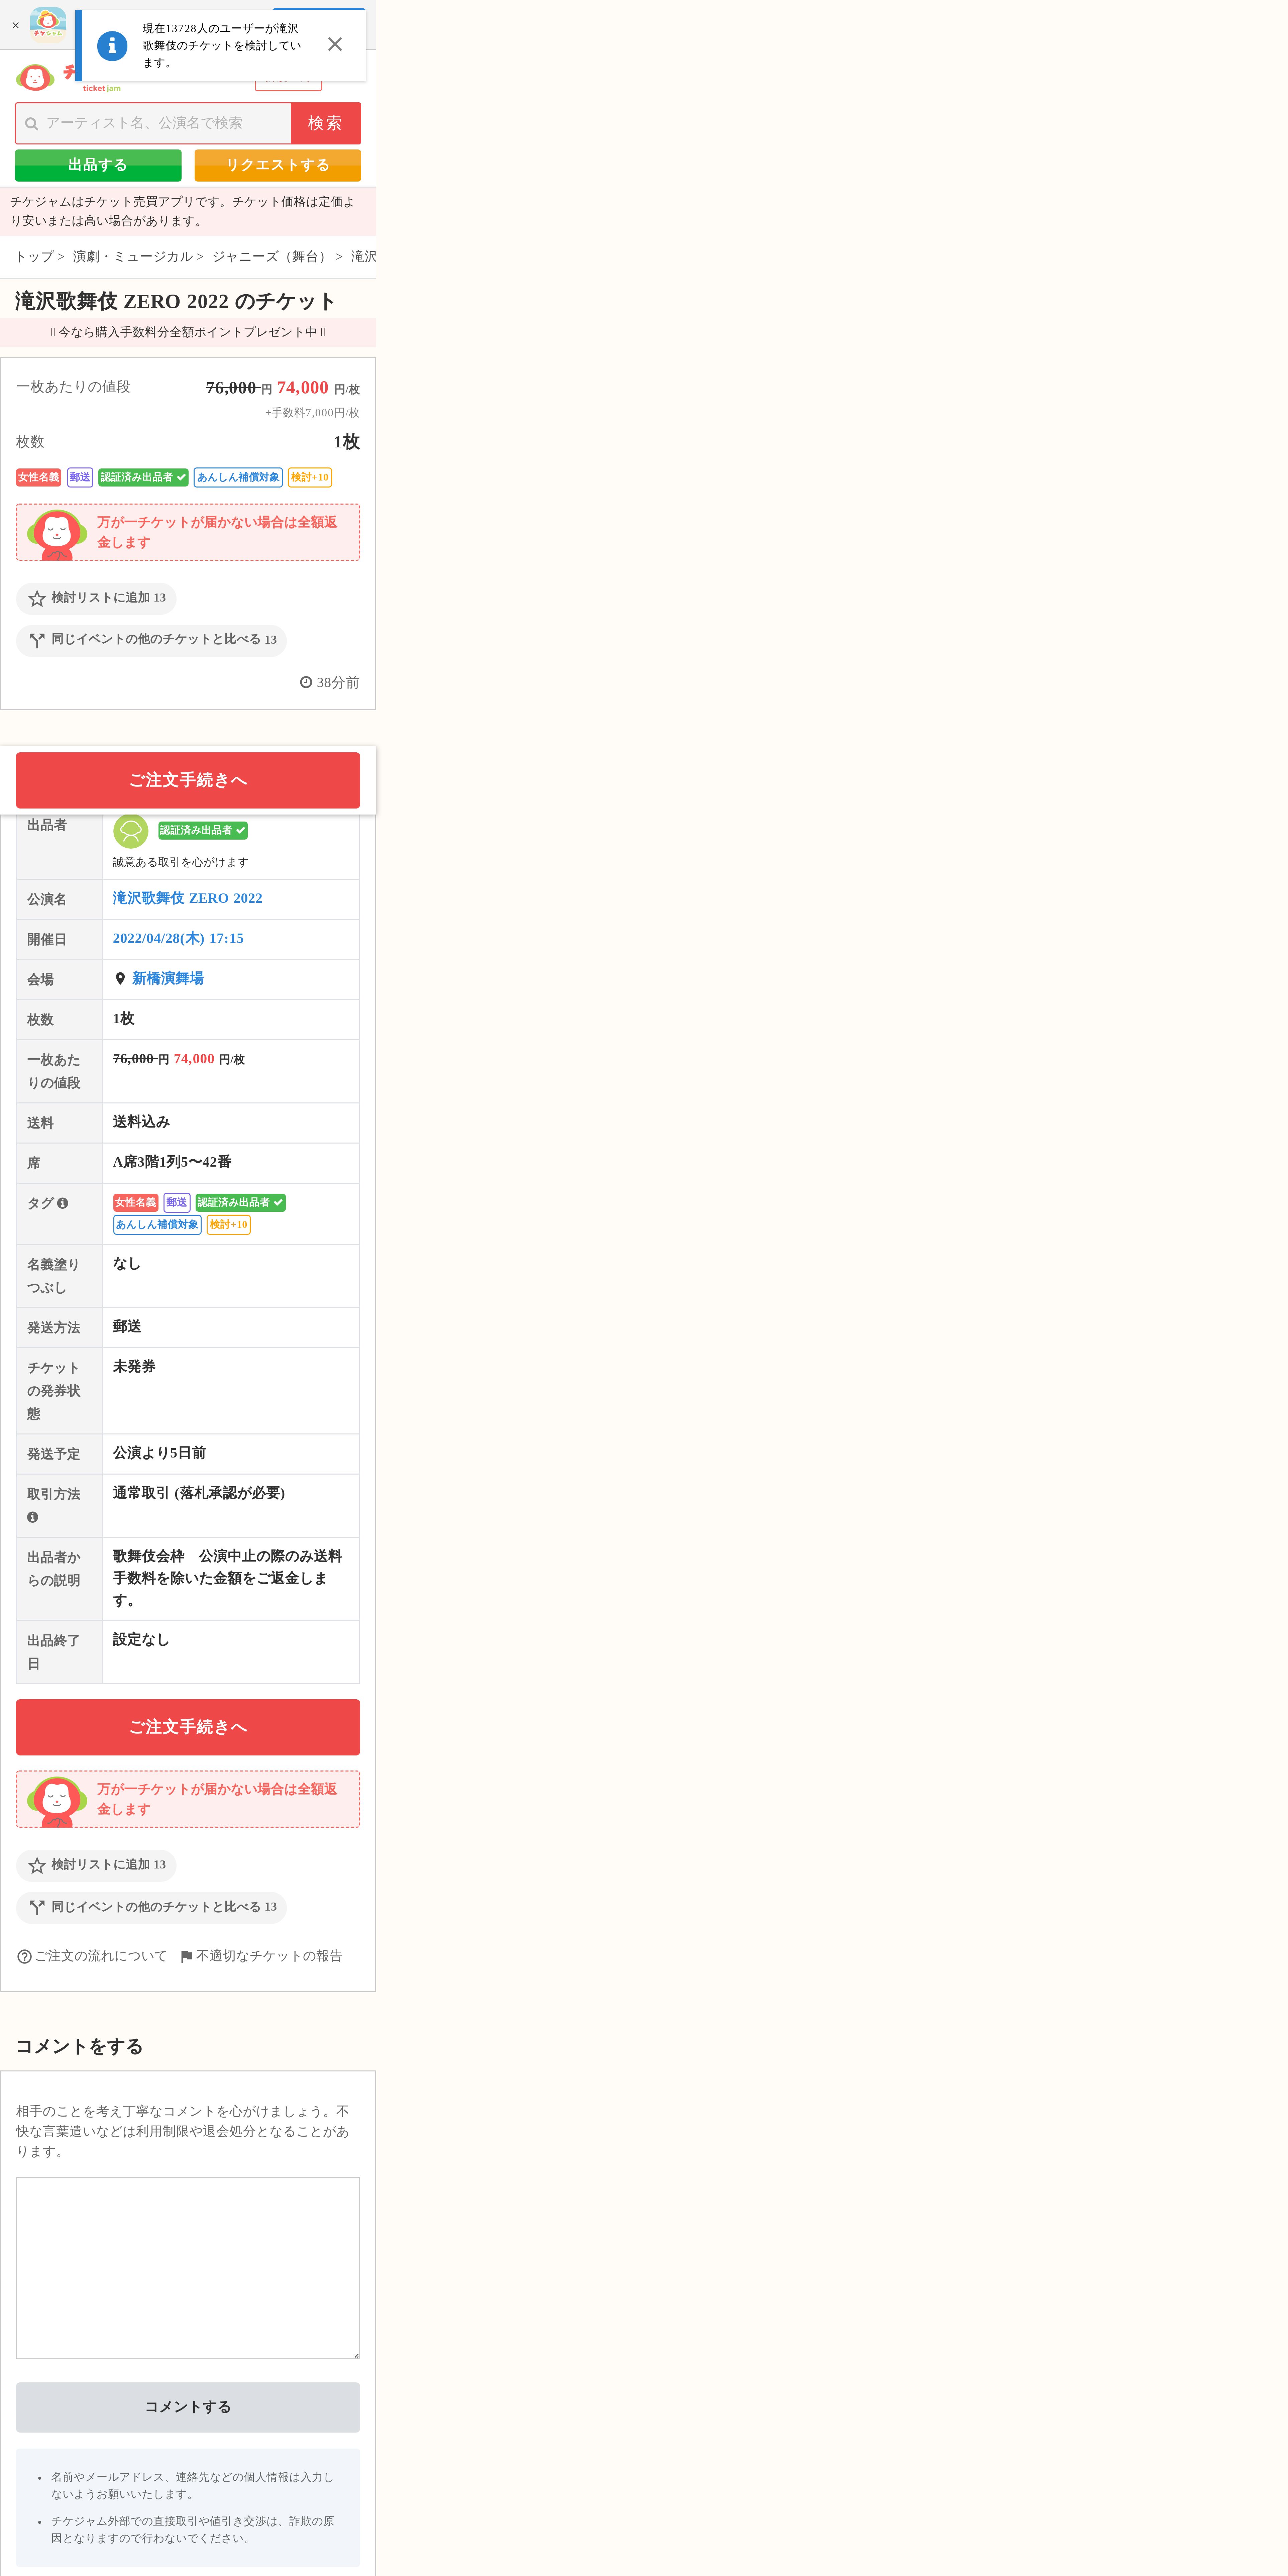This screenshot has height=2576, width=1288.
Task: Click the green 出品する button
Action: [x=98, y=165]
